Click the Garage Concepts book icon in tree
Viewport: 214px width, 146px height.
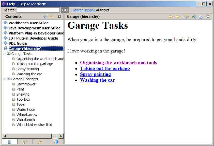tap(8, 79)
